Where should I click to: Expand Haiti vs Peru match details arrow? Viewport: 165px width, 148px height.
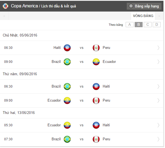pyautogui.click(x=158, y=48)
